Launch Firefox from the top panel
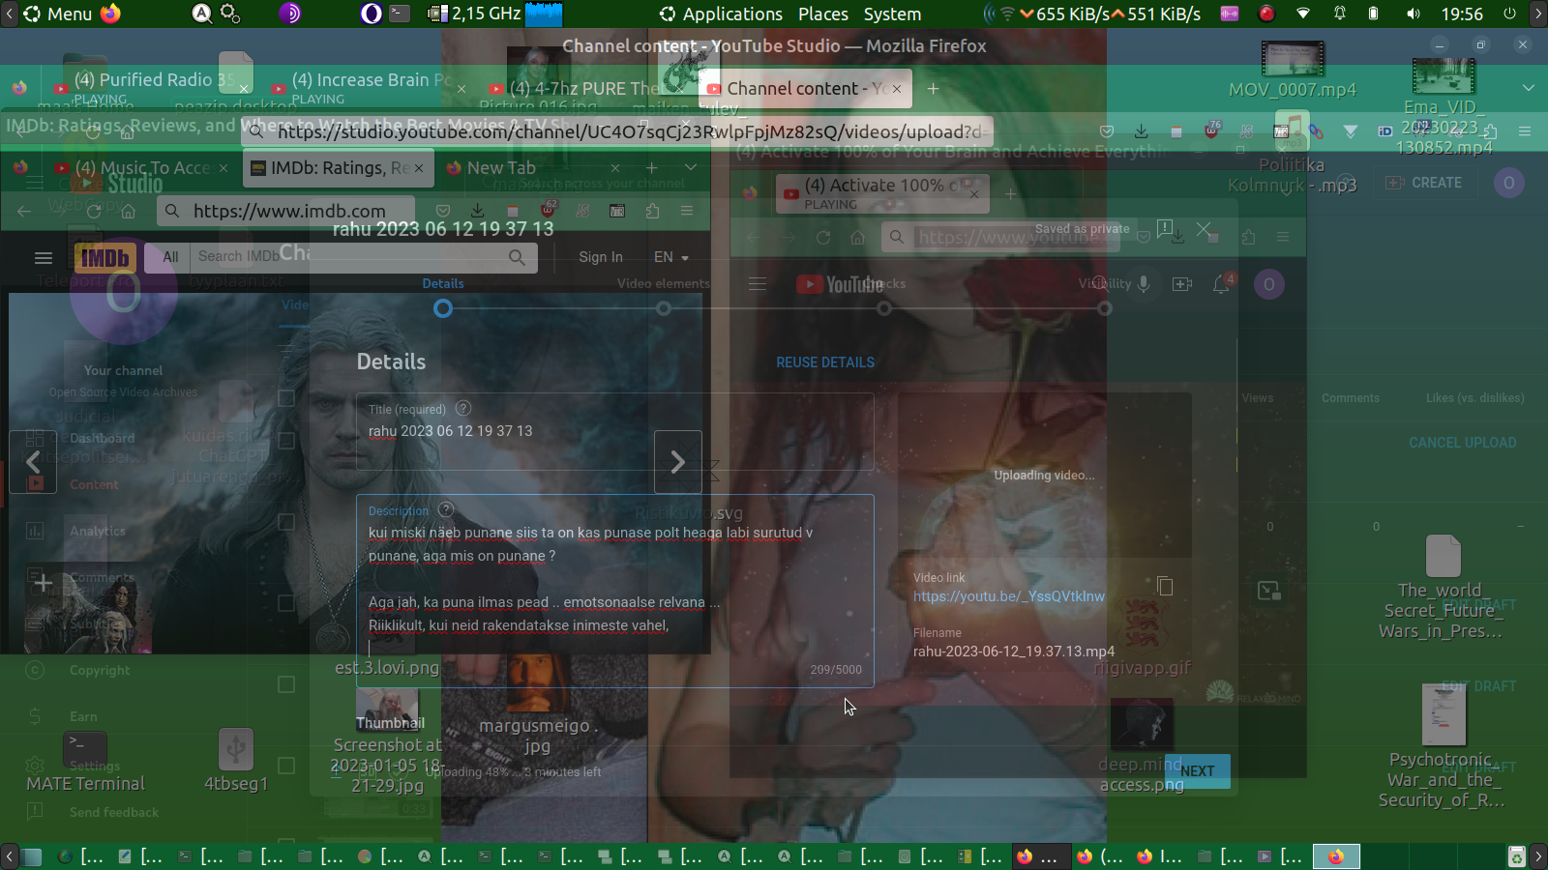The image size is (1548, 870). 110,14
